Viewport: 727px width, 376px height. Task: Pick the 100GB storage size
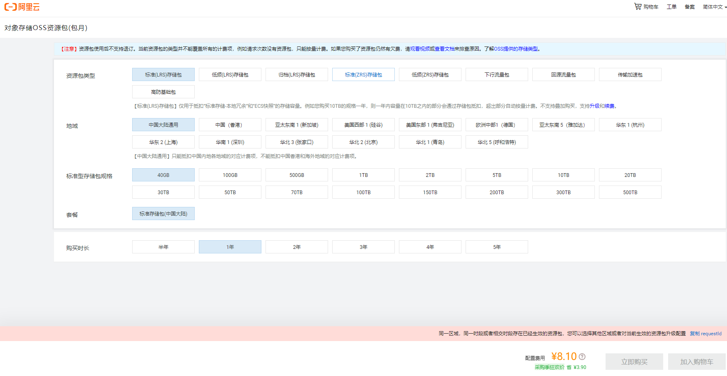tap(230, 175)
